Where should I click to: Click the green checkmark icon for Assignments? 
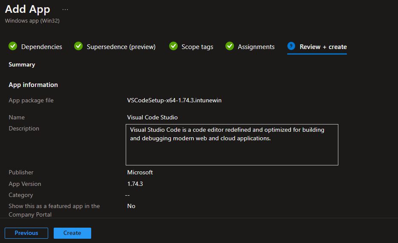[x=230, y=46]
